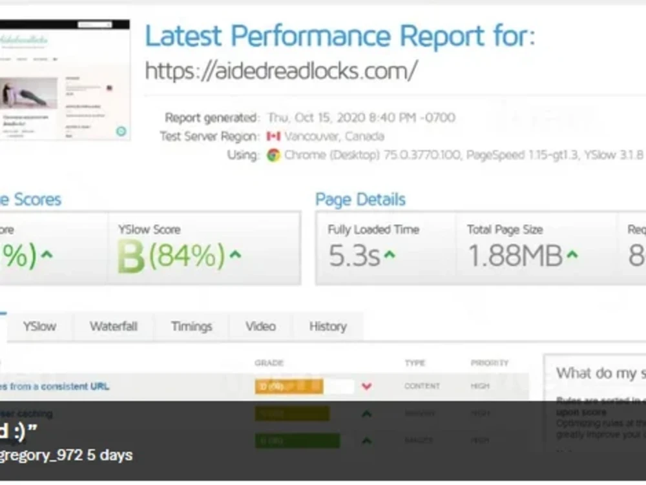This screenshot has height=485, width=646.
Task: Select the Video tab
Action: [260, 327]
